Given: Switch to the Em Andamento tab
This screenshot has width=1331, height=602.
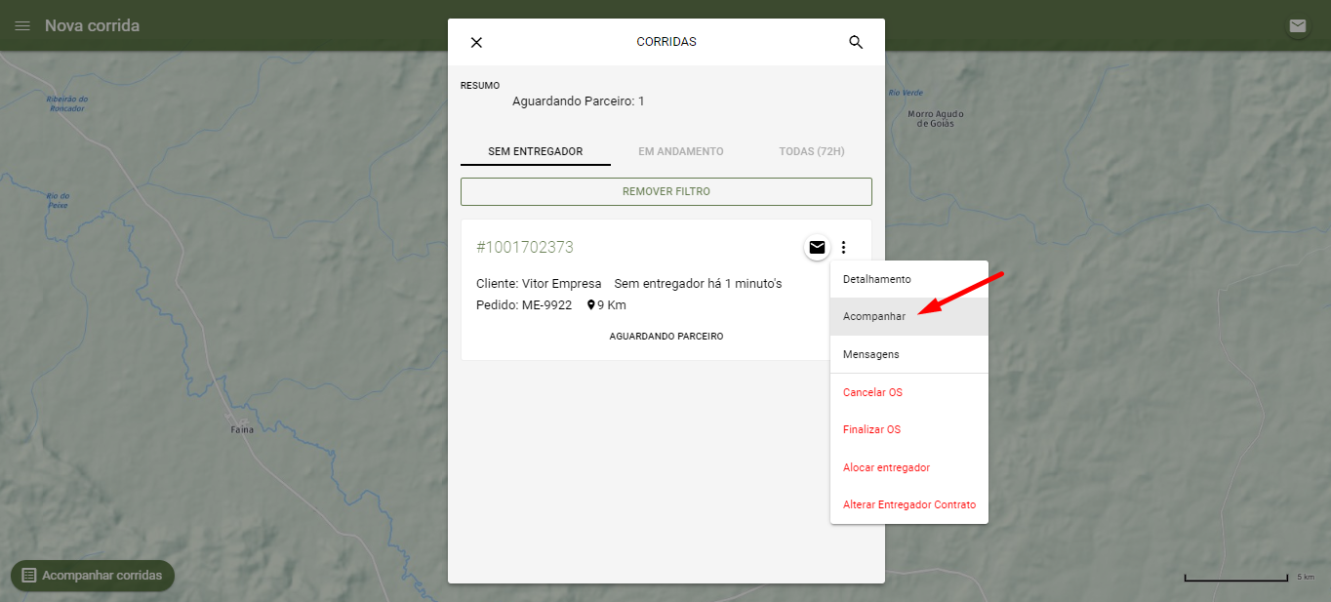Looking at the screenshot, I should tap(681, 152).
